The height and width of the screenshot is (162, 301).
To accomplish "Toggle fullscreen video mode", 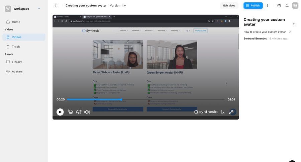I will pos(231,112).
